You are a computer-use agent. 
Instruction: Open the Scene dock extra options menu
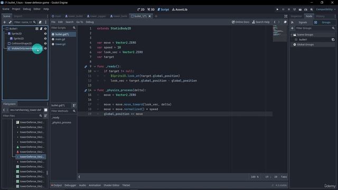(x=46, y=22)
